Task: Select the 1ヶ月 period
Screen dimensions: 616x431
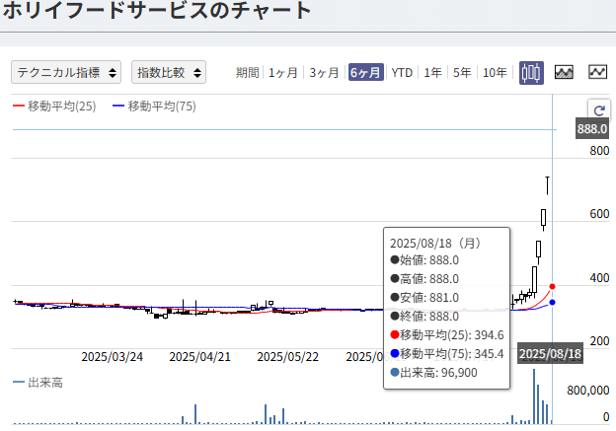Action: [283, 73]
